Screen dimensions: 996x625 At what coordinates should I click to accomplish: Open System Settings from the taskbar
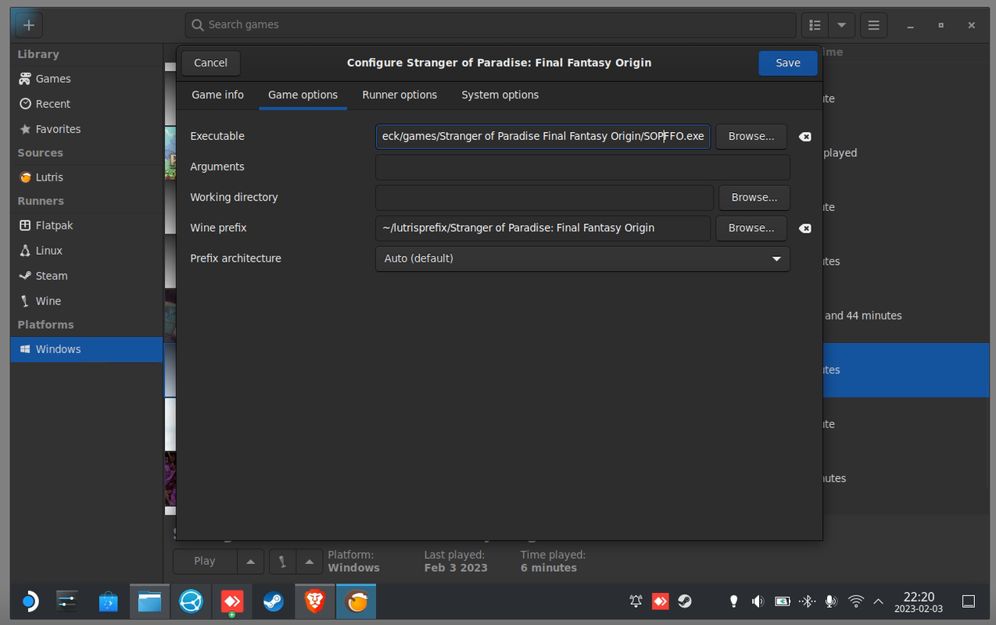(68, 602)
